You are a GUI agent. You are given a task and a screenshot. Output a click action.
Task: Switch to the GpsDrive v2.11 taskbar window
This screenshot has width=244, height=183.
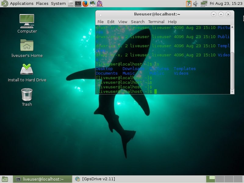click(95, 179)
